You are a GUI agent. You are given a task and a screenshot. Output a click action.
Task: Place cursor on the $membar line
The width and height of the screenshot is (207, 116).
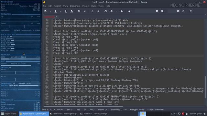click(58, 64)
